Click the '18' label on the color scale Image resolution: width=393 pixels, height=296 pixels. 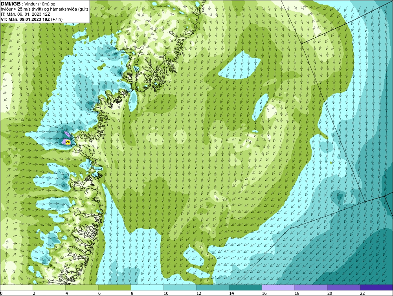[x=297, y=294]
